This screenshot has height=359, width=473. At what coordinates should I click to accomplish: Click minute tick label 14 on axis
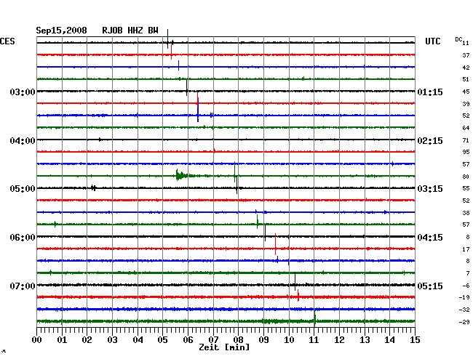pyautogui.click(x=390, y=340)
